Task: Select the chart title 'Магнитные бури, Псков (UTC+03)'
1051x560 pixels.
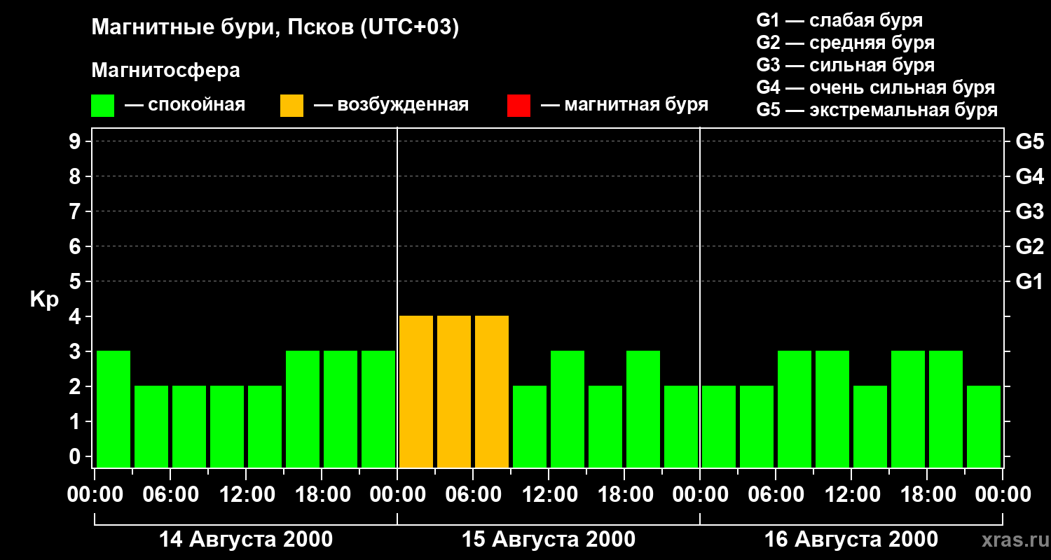Action: tap(275, 28)
